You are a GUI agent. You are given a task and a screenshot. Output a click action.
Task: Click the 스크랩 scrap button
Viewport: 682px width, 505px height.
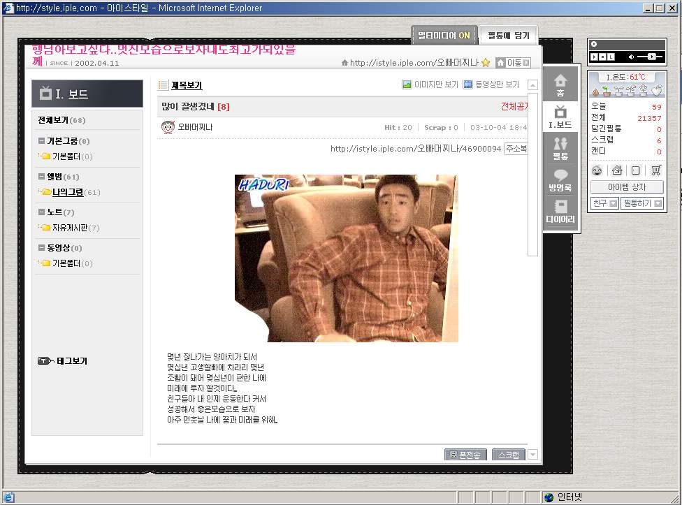[509, 455]
